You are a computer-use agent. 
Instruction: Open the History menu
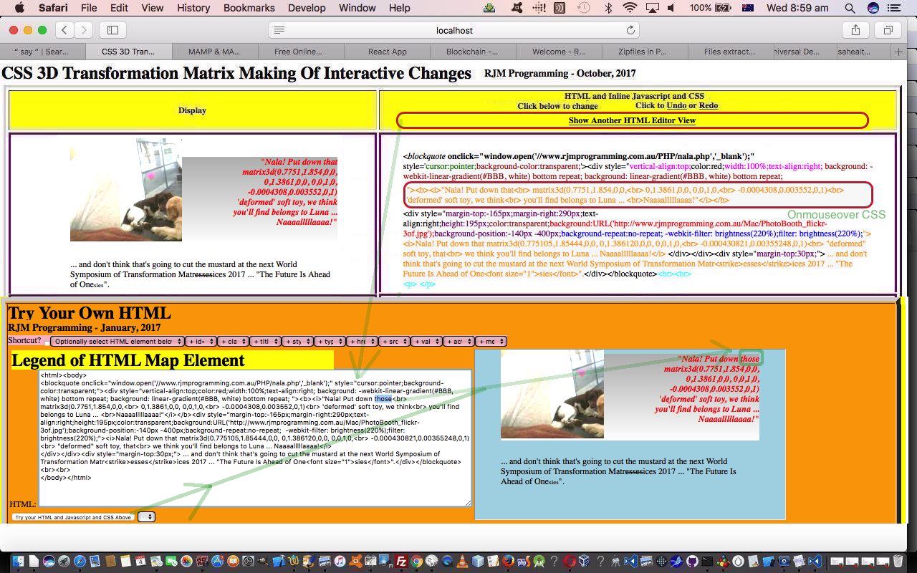click(193, 8)
